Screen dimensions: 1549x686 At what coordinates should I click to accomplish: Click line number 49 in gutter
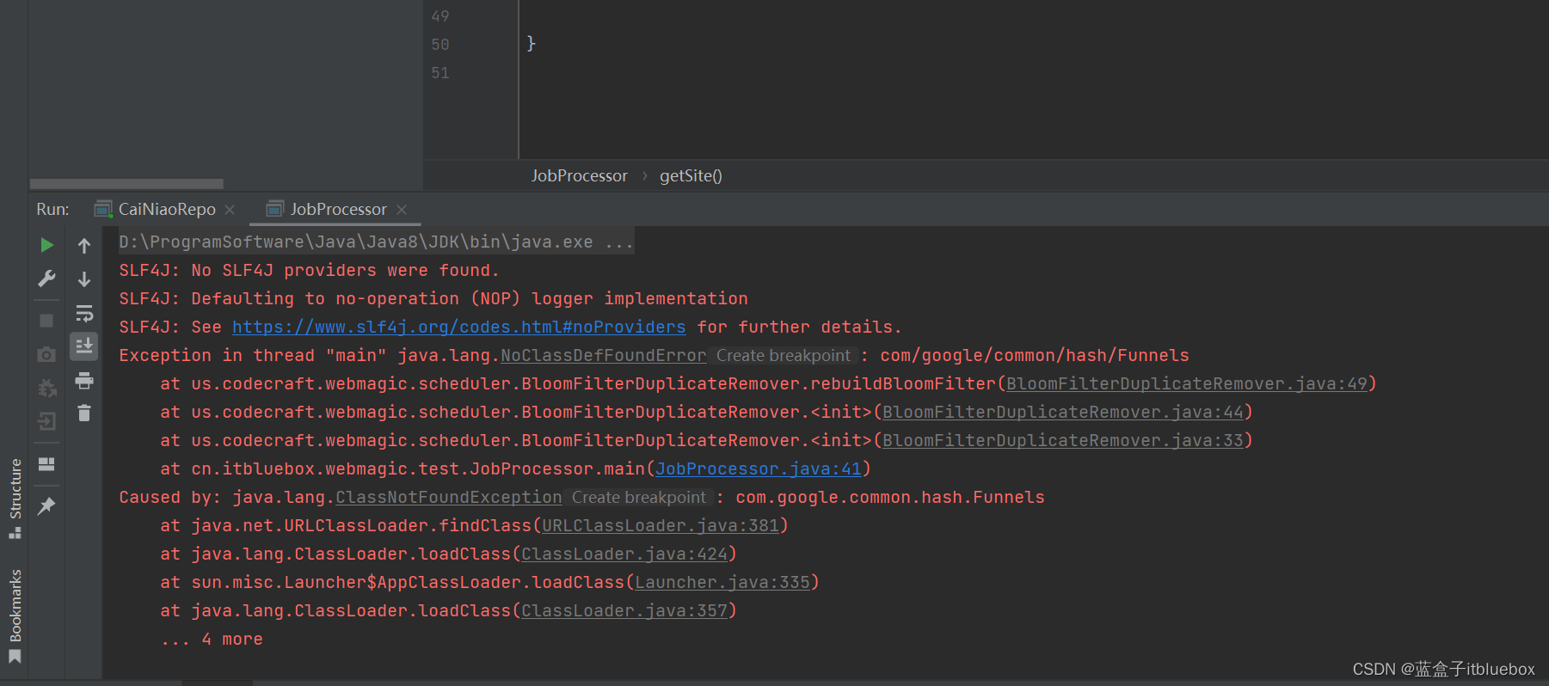coord(440,16)
